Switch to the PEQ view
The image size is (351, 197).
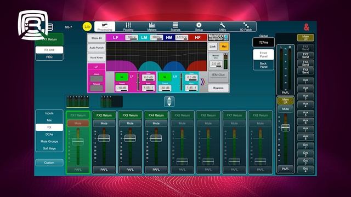click(49, 57)
